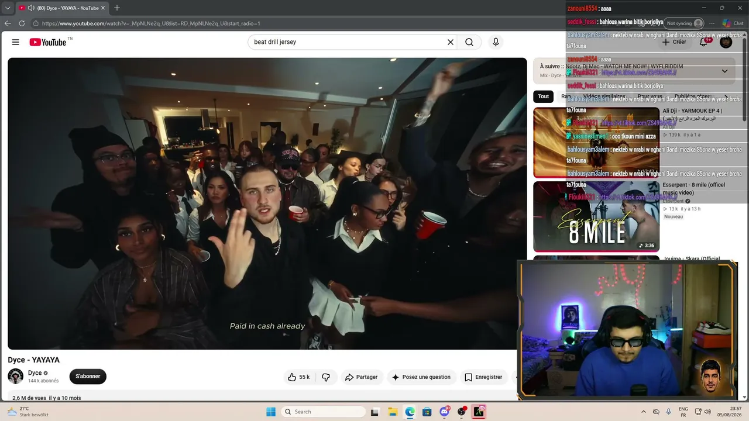Open the Esserpent 8 mile video thumbnail

[596, 217]
